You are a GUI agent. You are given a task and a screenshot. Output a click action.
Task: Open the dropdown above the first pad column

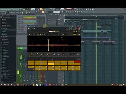[x=34, y=59]
